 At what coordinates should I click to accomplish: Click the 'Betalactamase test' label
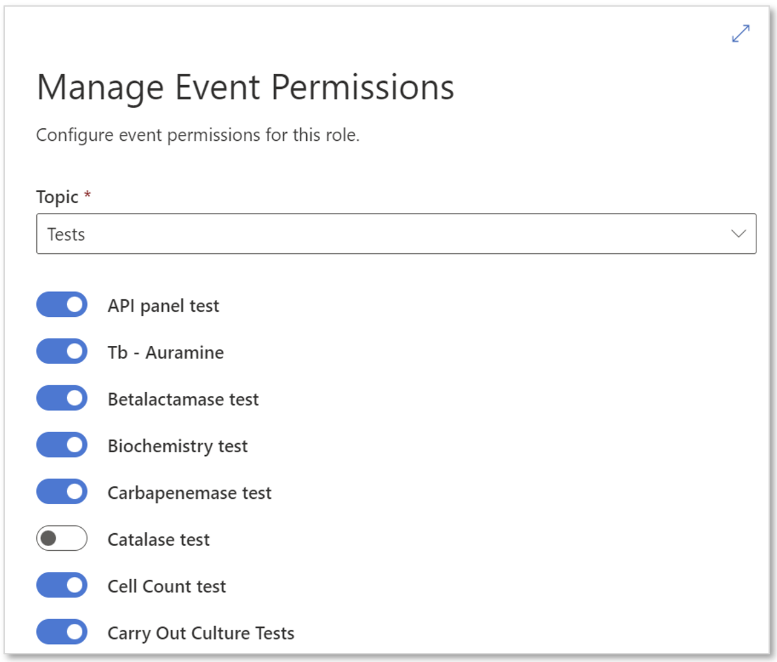[x=183, y=399]
